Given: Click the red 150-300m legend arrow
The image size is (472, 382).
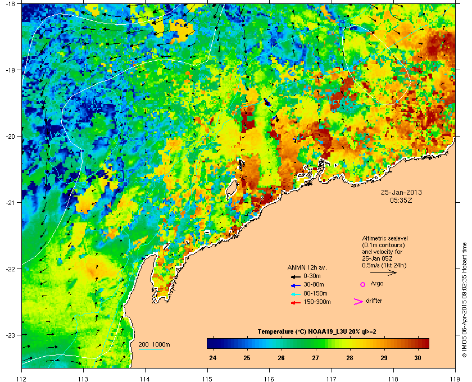Looking at the screenshot, I should (296, 303).
